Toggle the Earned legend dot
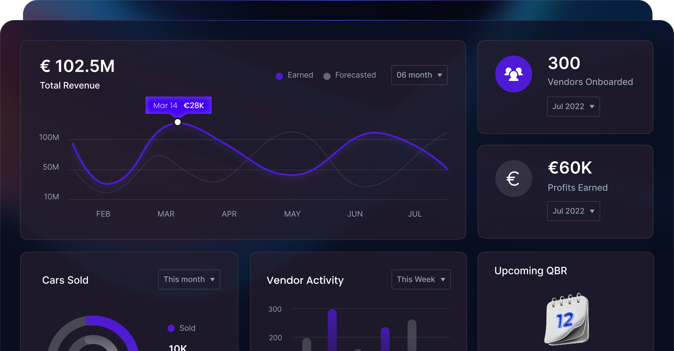Viewport: 674px width, 351px height. coord(279,76)
